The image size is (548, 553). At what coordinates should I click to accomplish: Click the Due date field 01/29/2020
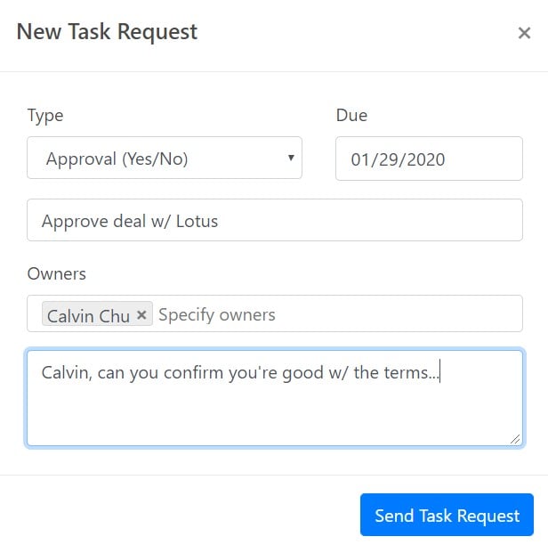tap(429, 159)
